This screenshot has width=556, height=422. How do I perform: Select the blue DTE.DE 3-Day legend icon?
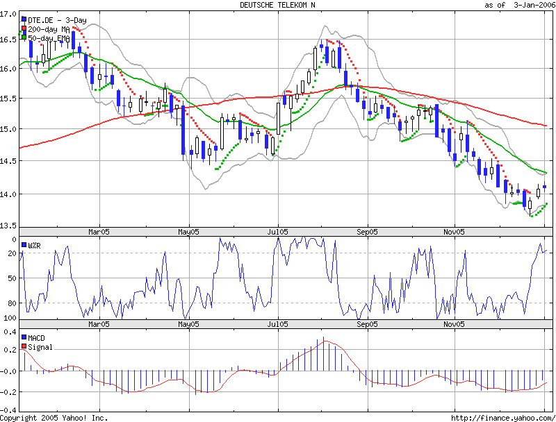(x=25, y=20)
